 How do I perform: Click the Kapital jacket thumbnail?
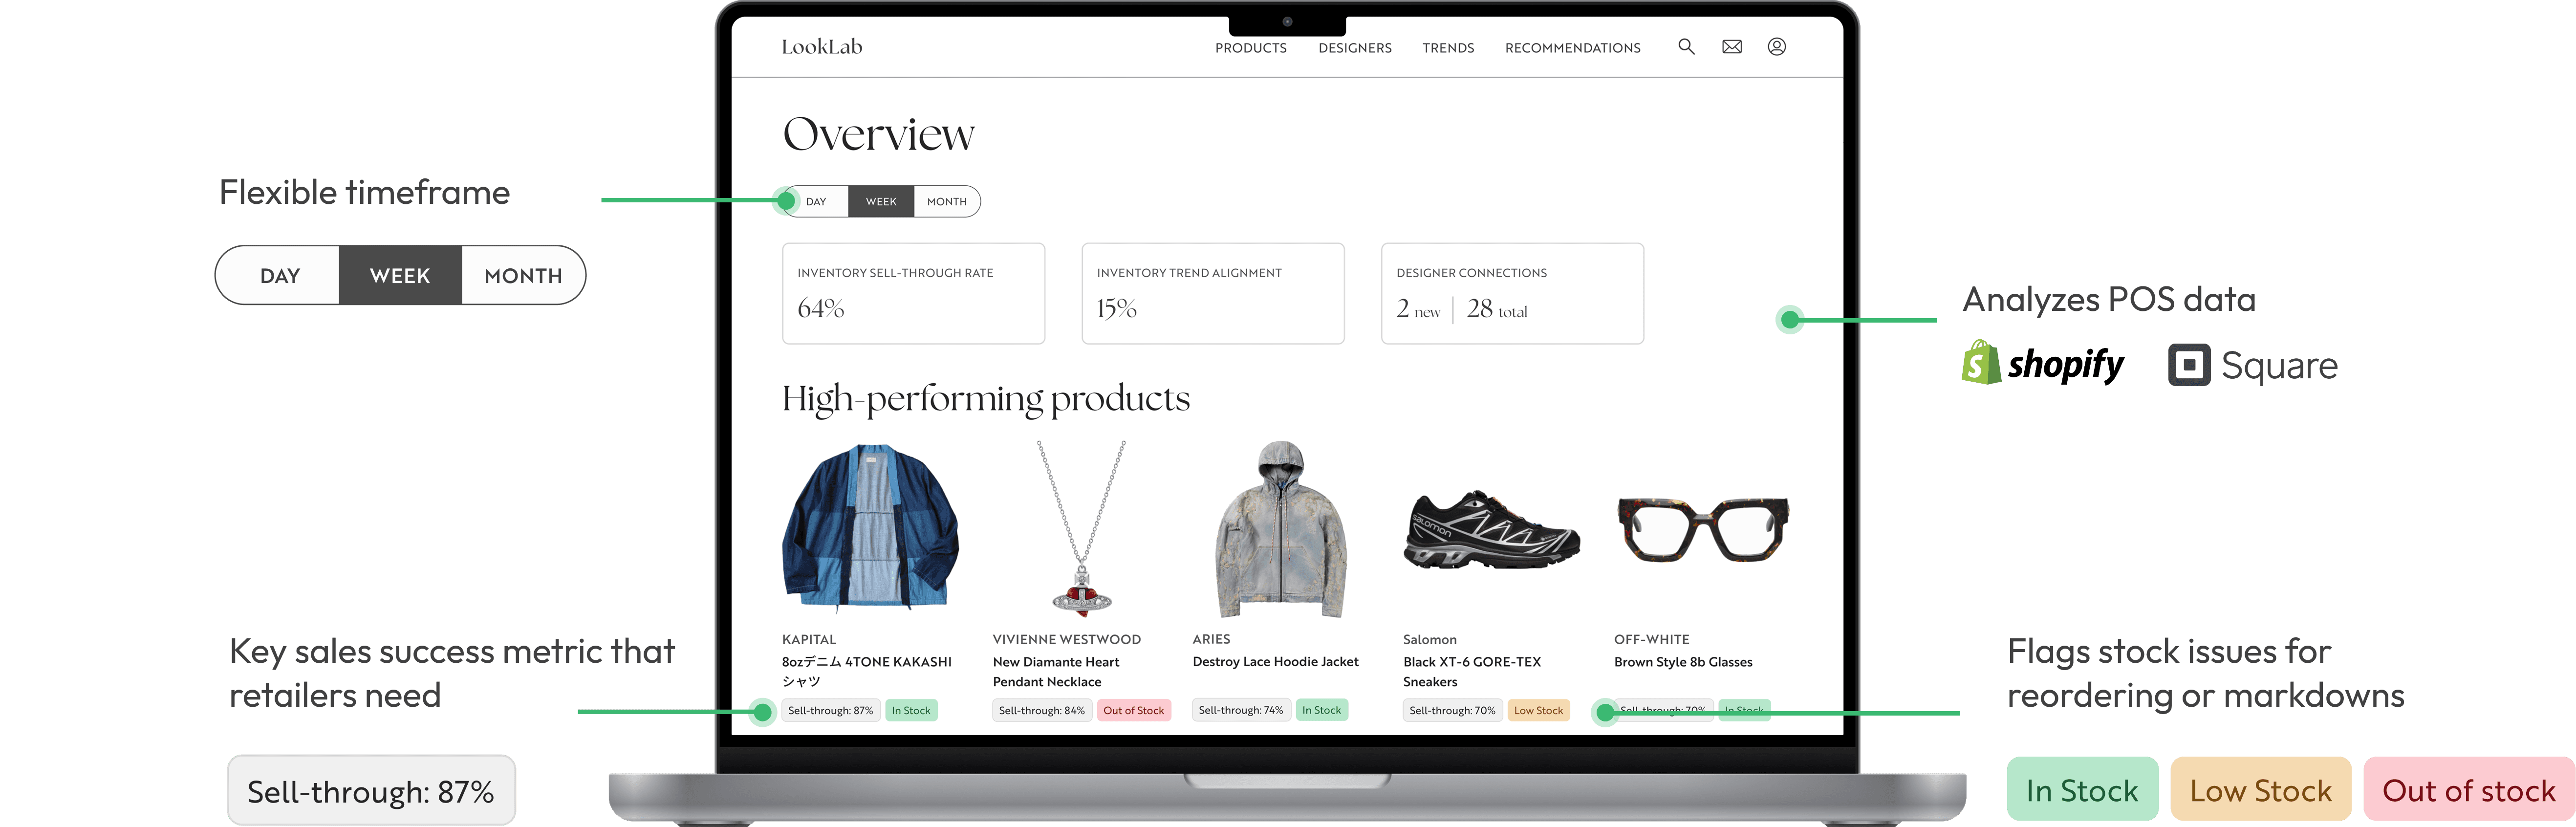(870, 528)
